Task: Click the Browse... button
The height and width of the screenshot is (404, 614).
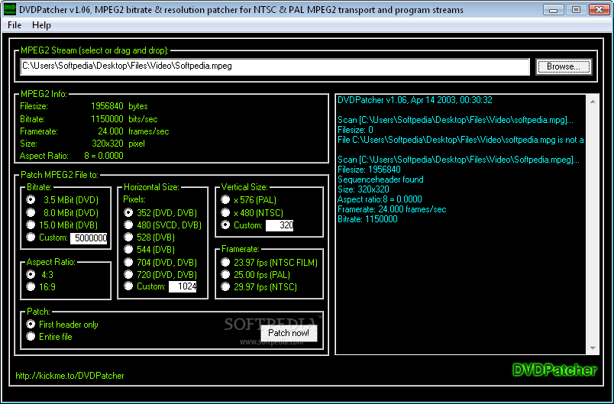Action: coord(564,66)
